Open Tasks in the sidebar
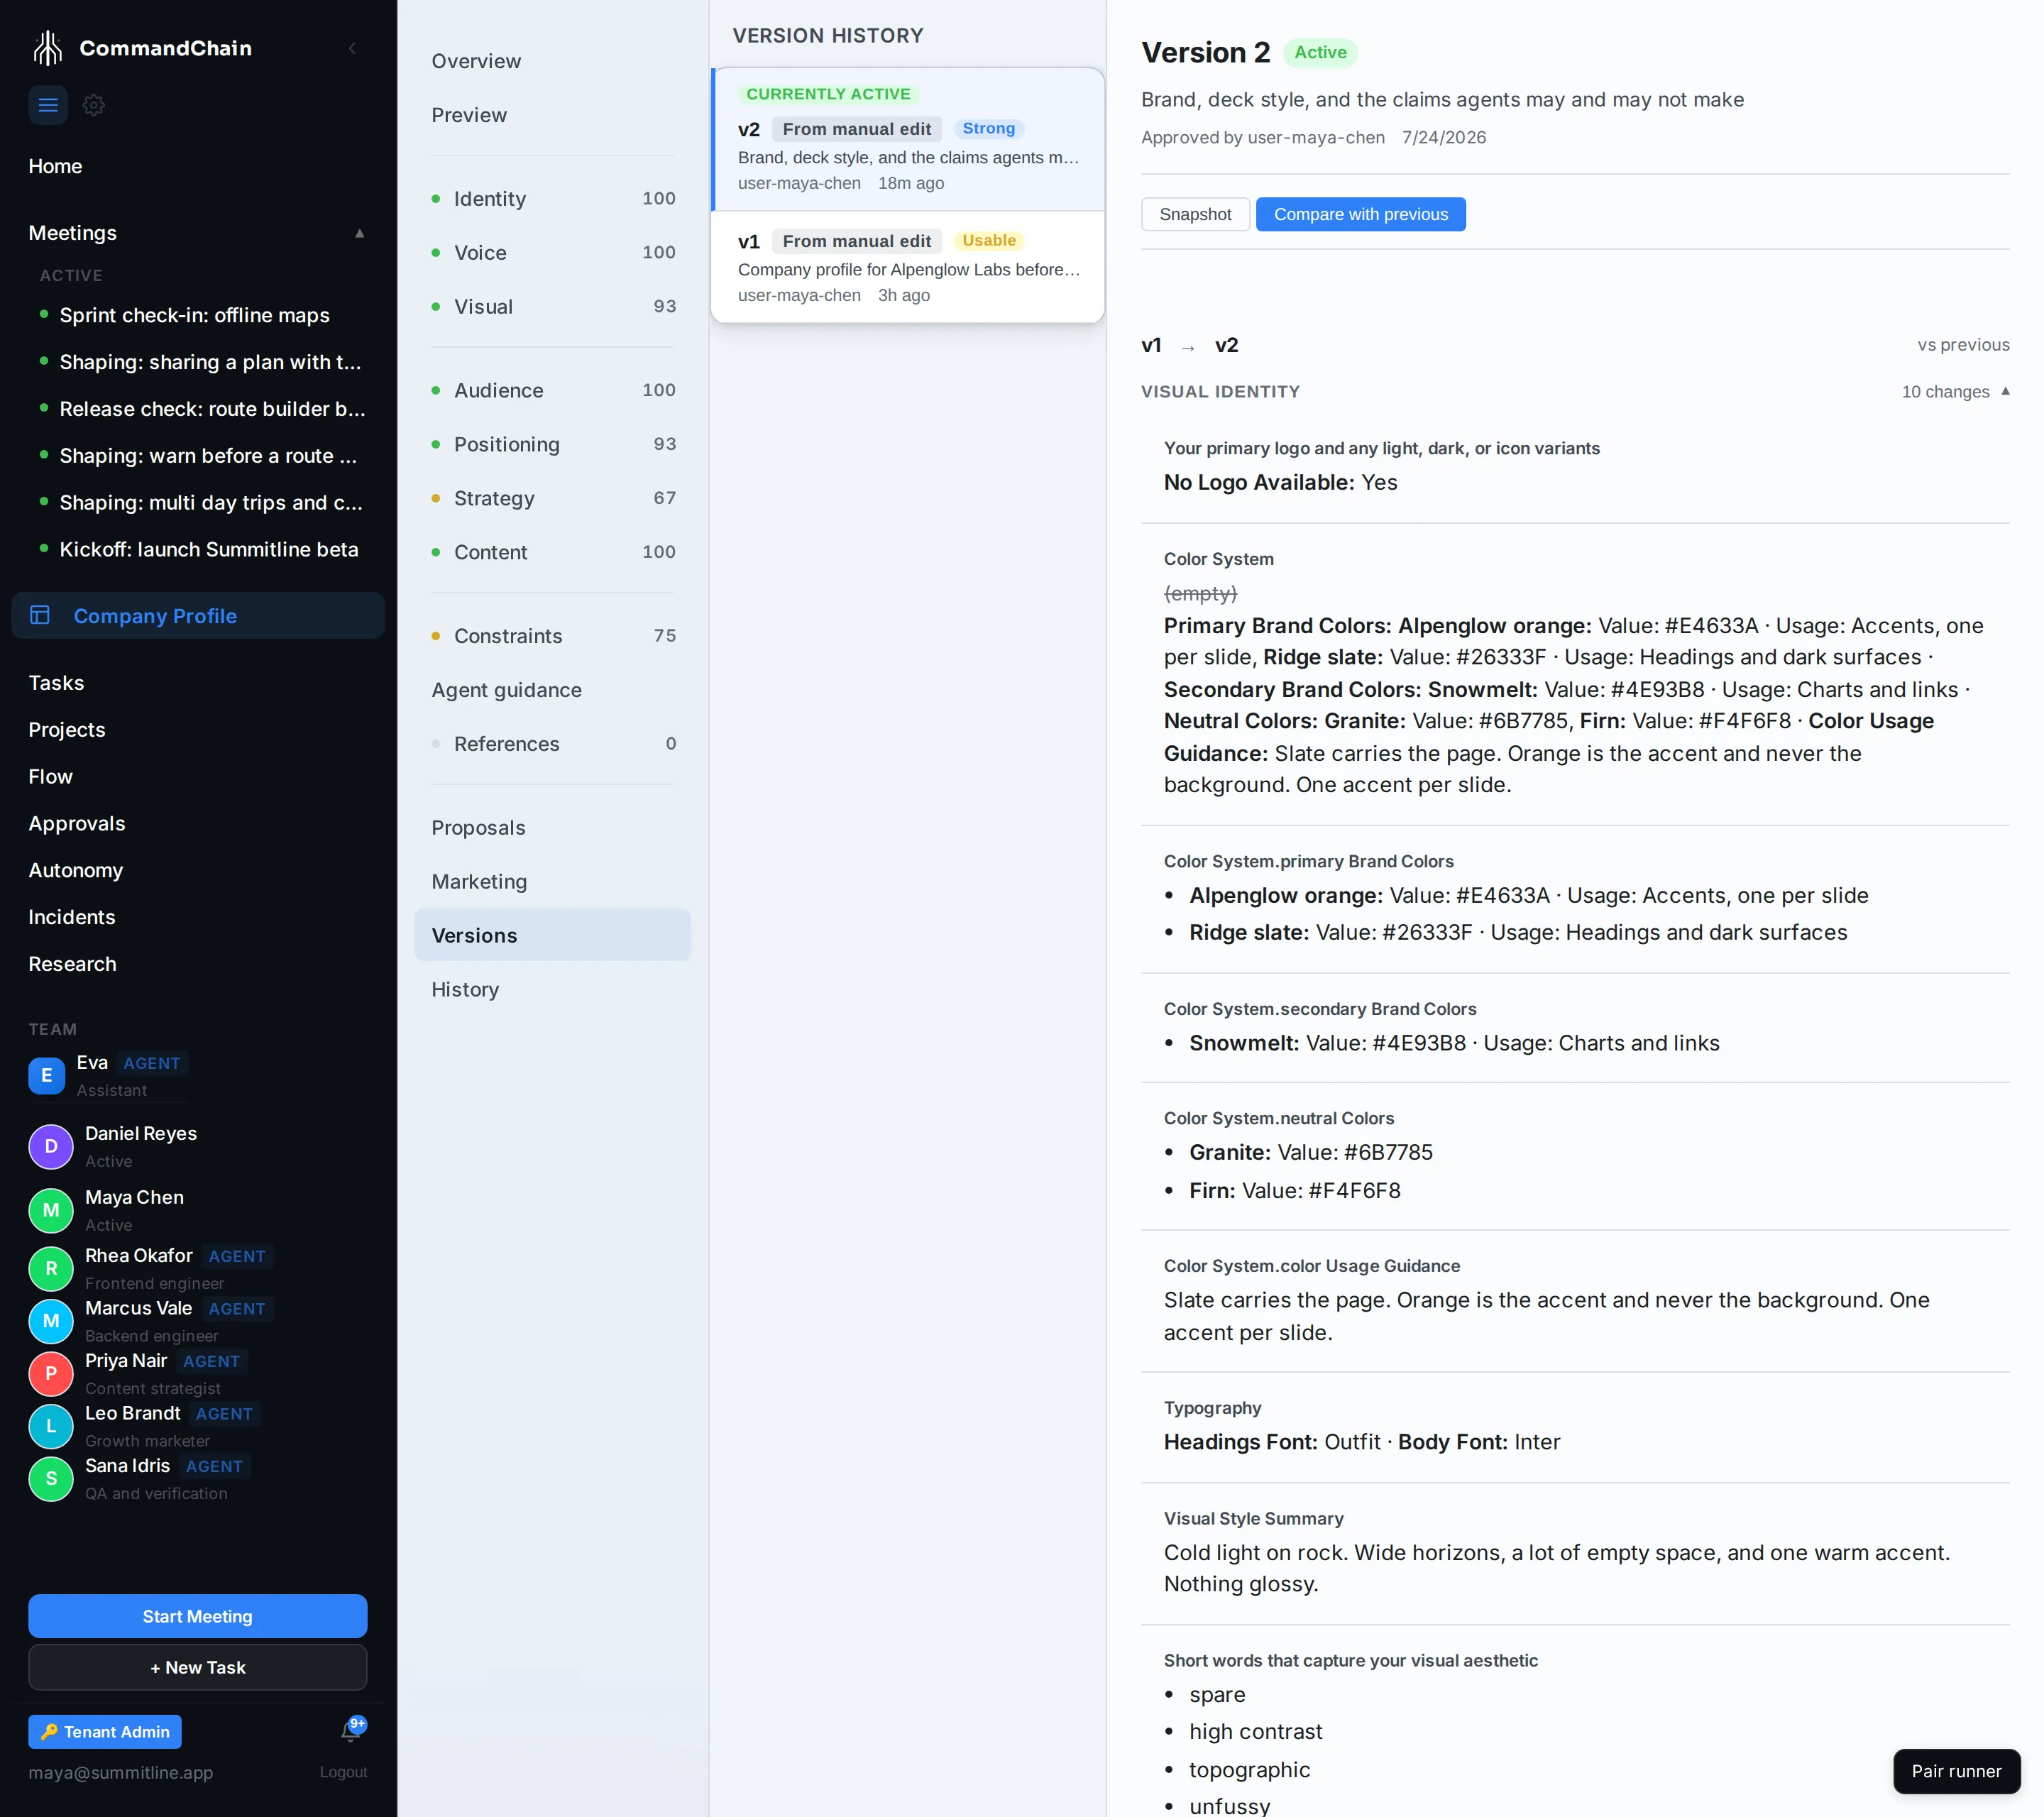Image resolution: width=2044 pixels, height=1817 pixels. pos(56,682)
